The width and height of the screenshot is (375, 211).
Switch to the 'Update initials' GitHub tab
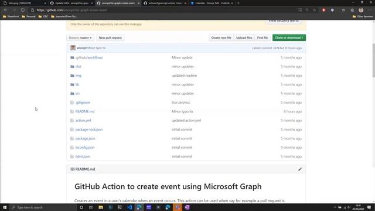coord(71,3)
